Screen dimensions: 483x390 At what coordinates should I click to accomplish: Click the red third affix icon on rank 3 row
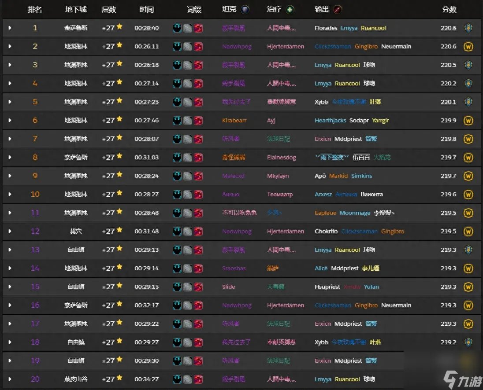pyautogui.click(x=198, y=65)
